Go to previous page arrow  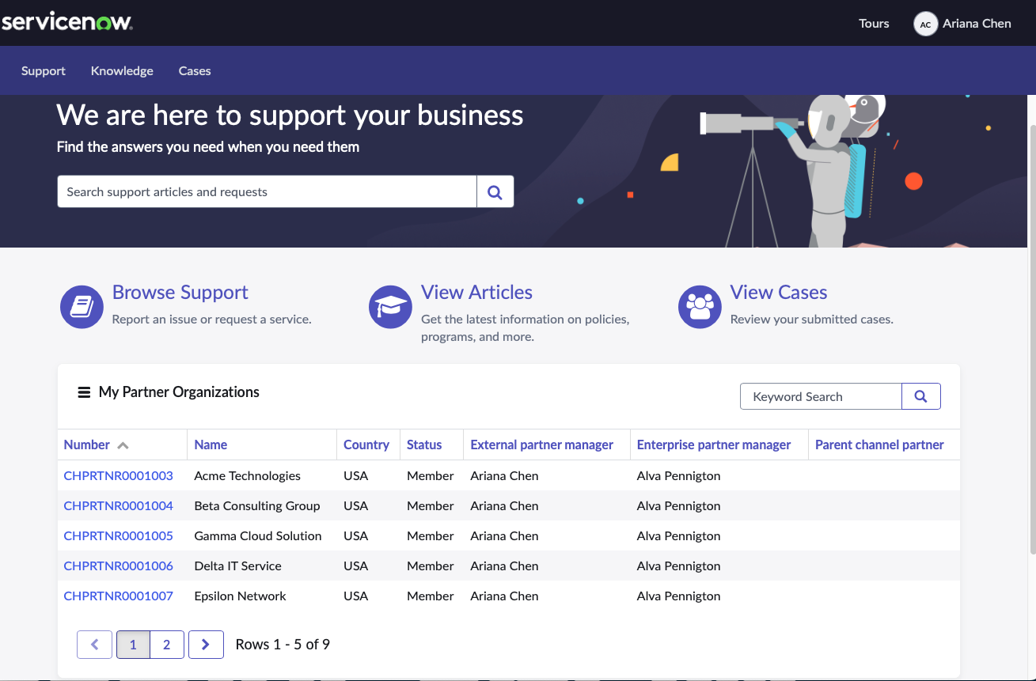(x=94, y=645)
